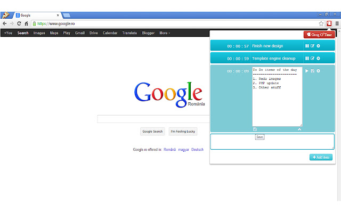The height and width of the screenshot is (213, 341).
Task: Start the timer of the To Do item
Action: click(307, 71)
